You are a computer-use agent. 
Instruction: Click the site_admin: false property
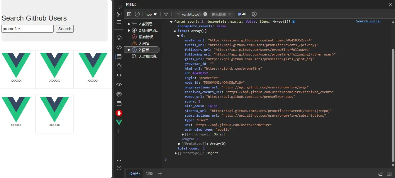201,106
